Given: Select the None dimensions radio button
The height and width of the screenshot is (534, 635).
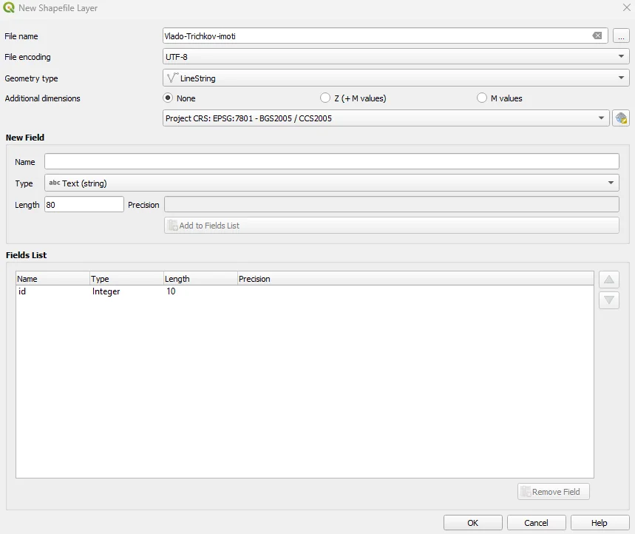Looking at the screenshot, I should point(168,98).
